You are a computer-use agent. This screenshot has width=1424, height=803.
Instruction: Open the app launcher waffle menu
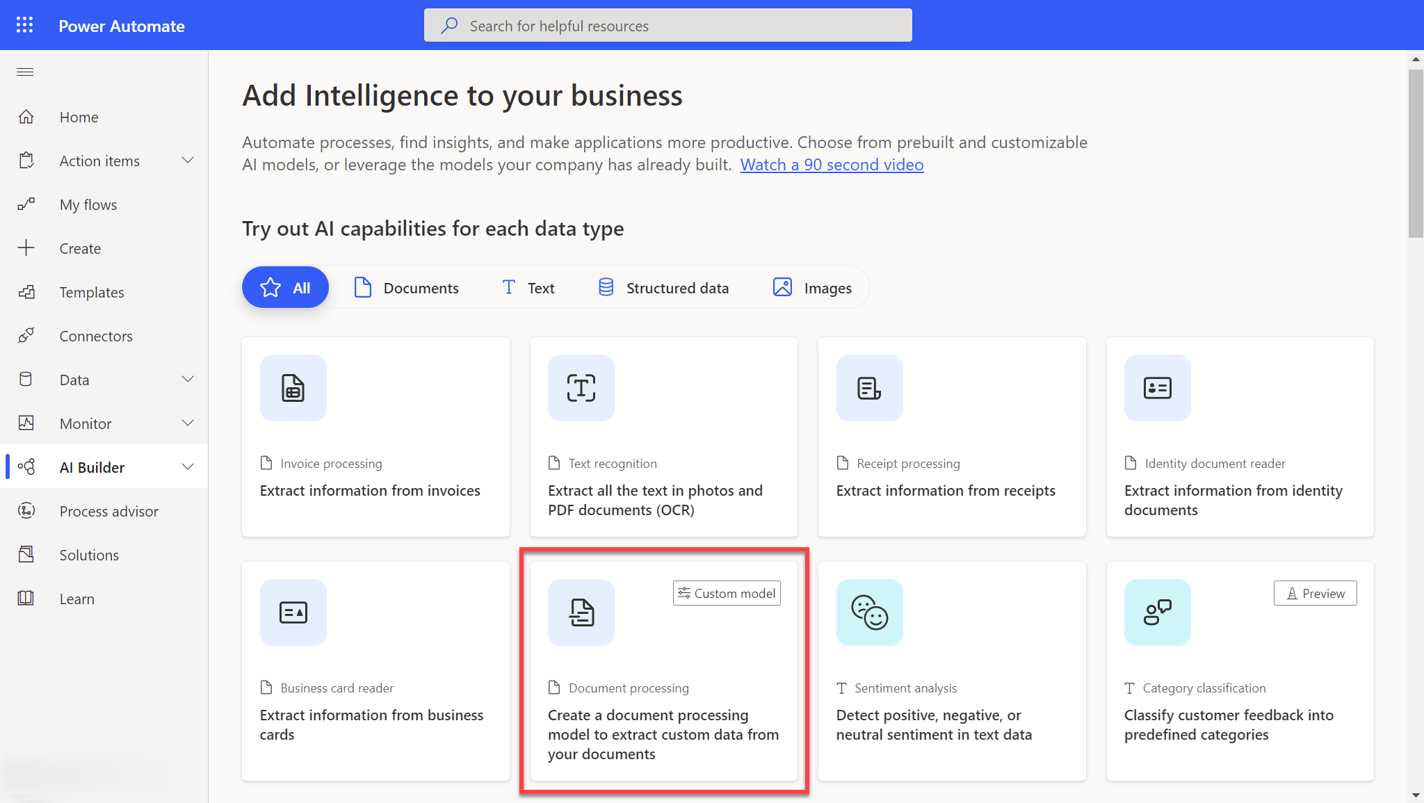pos(24,24)
